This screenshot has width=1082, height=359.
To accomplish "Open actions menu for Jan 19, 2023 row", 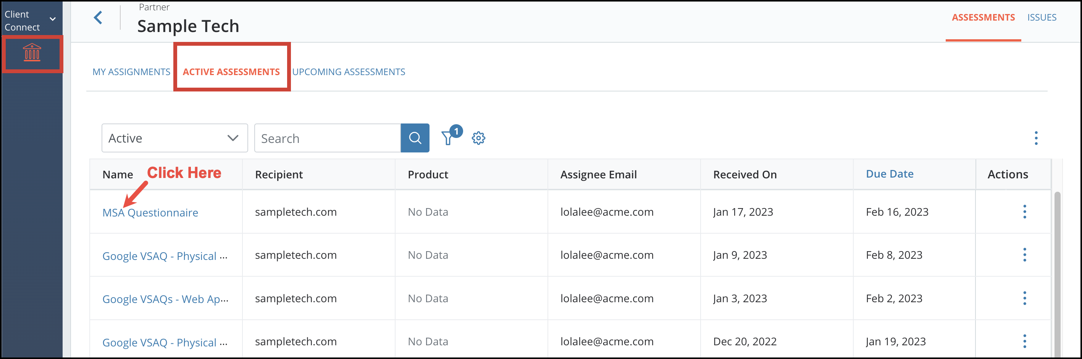I will pyautogui.click(x=1024, y=341).
